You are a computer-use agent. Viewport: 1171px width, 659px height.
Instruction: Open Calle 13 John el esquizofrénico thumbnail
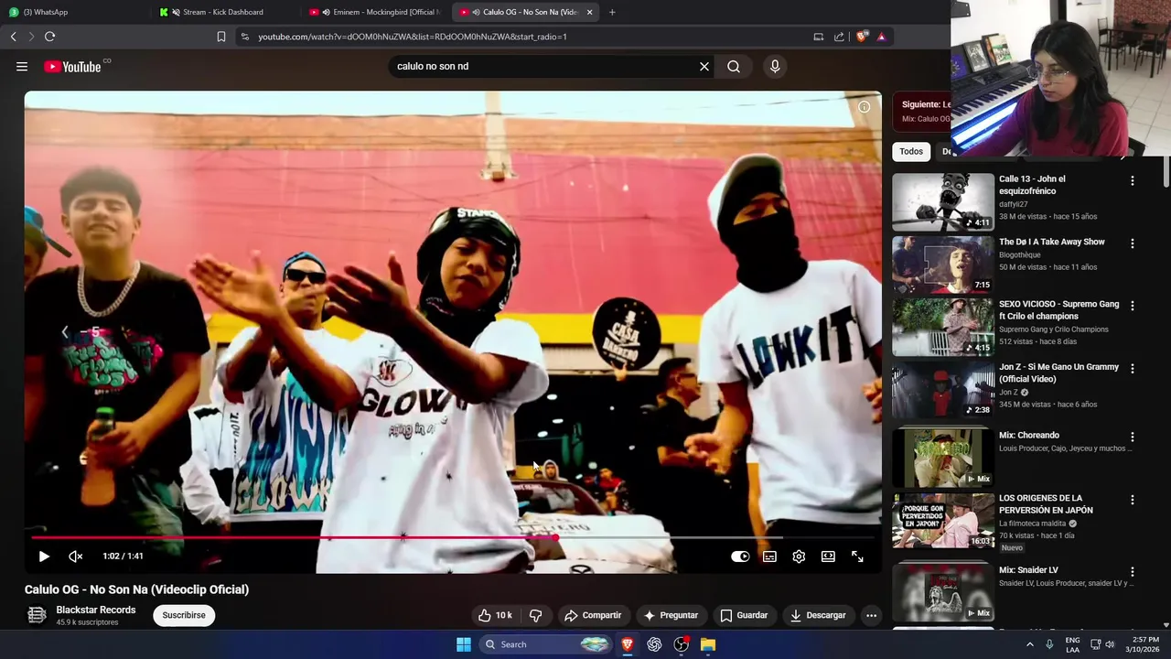(943, 202)
